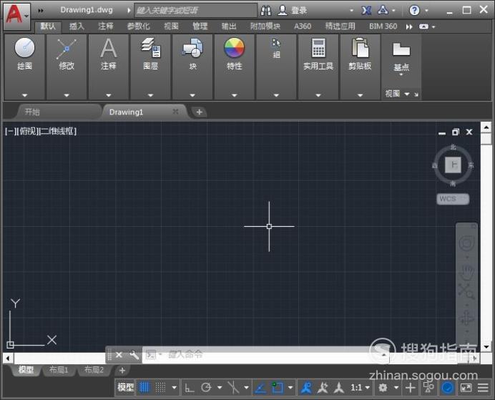Click the annotation monitor plus icon

coord(411,388)
